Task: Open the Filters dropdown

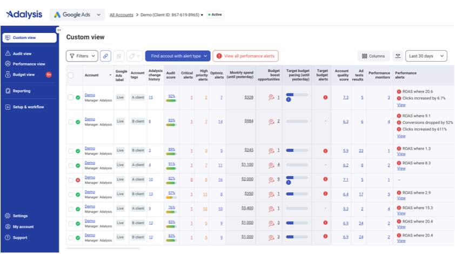Action: tap(82, 56)
